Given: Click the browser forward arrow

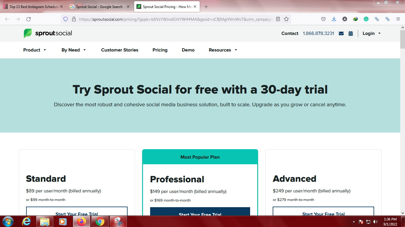Looking at the screenshot, I should tap(18, 19).
